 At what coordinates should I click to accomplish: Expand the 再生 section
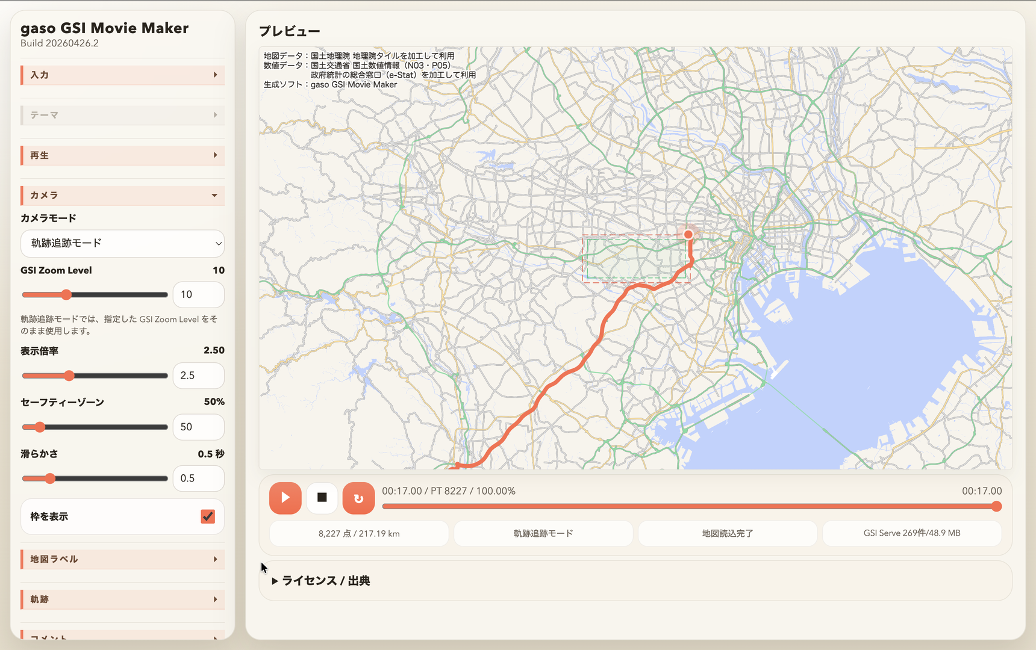(123, 155)
